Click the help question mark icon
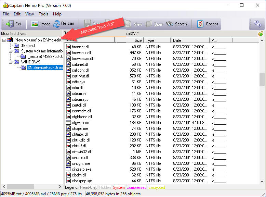This screenshot has height=197, width=266. point(257,24)
